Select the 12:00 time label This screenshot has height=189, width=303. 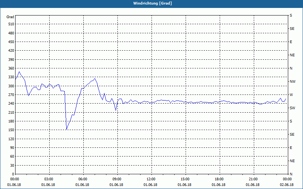(x=152, y=179)
